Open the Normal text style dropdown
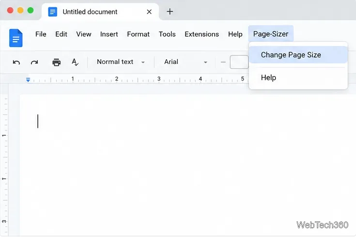 coord(121,62)
